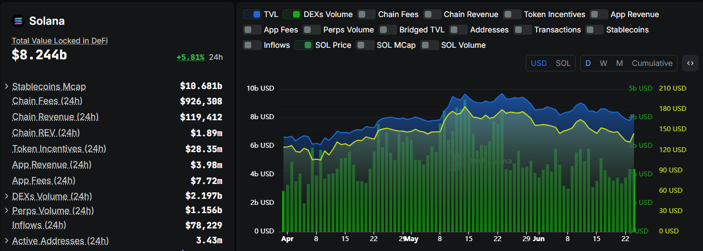Click the Chain Fees (24h) label
The width and height of the screenshot is (703, 251).
tap(47, 101)
